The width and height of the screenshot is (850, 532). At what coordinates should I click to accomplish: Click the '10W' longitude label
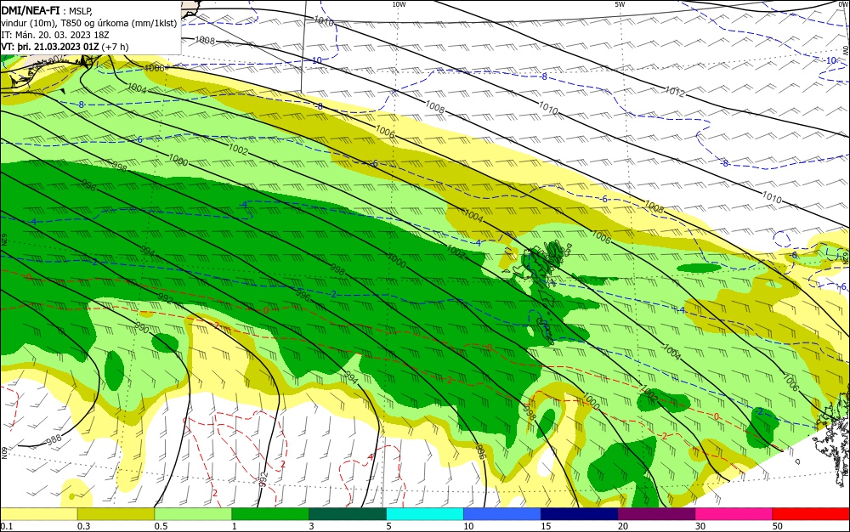399,4
